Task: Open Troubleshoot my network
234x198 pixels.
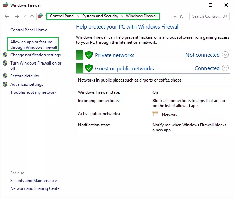Action: pos(33,92)
